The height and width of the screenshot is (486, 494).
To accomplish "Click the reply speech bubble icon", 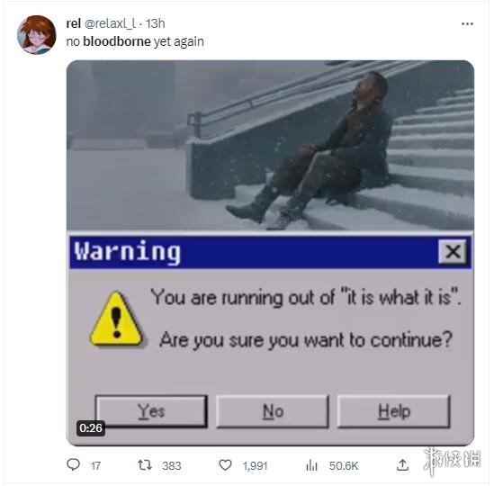I will pyautogui.click(x=74, y=464).
